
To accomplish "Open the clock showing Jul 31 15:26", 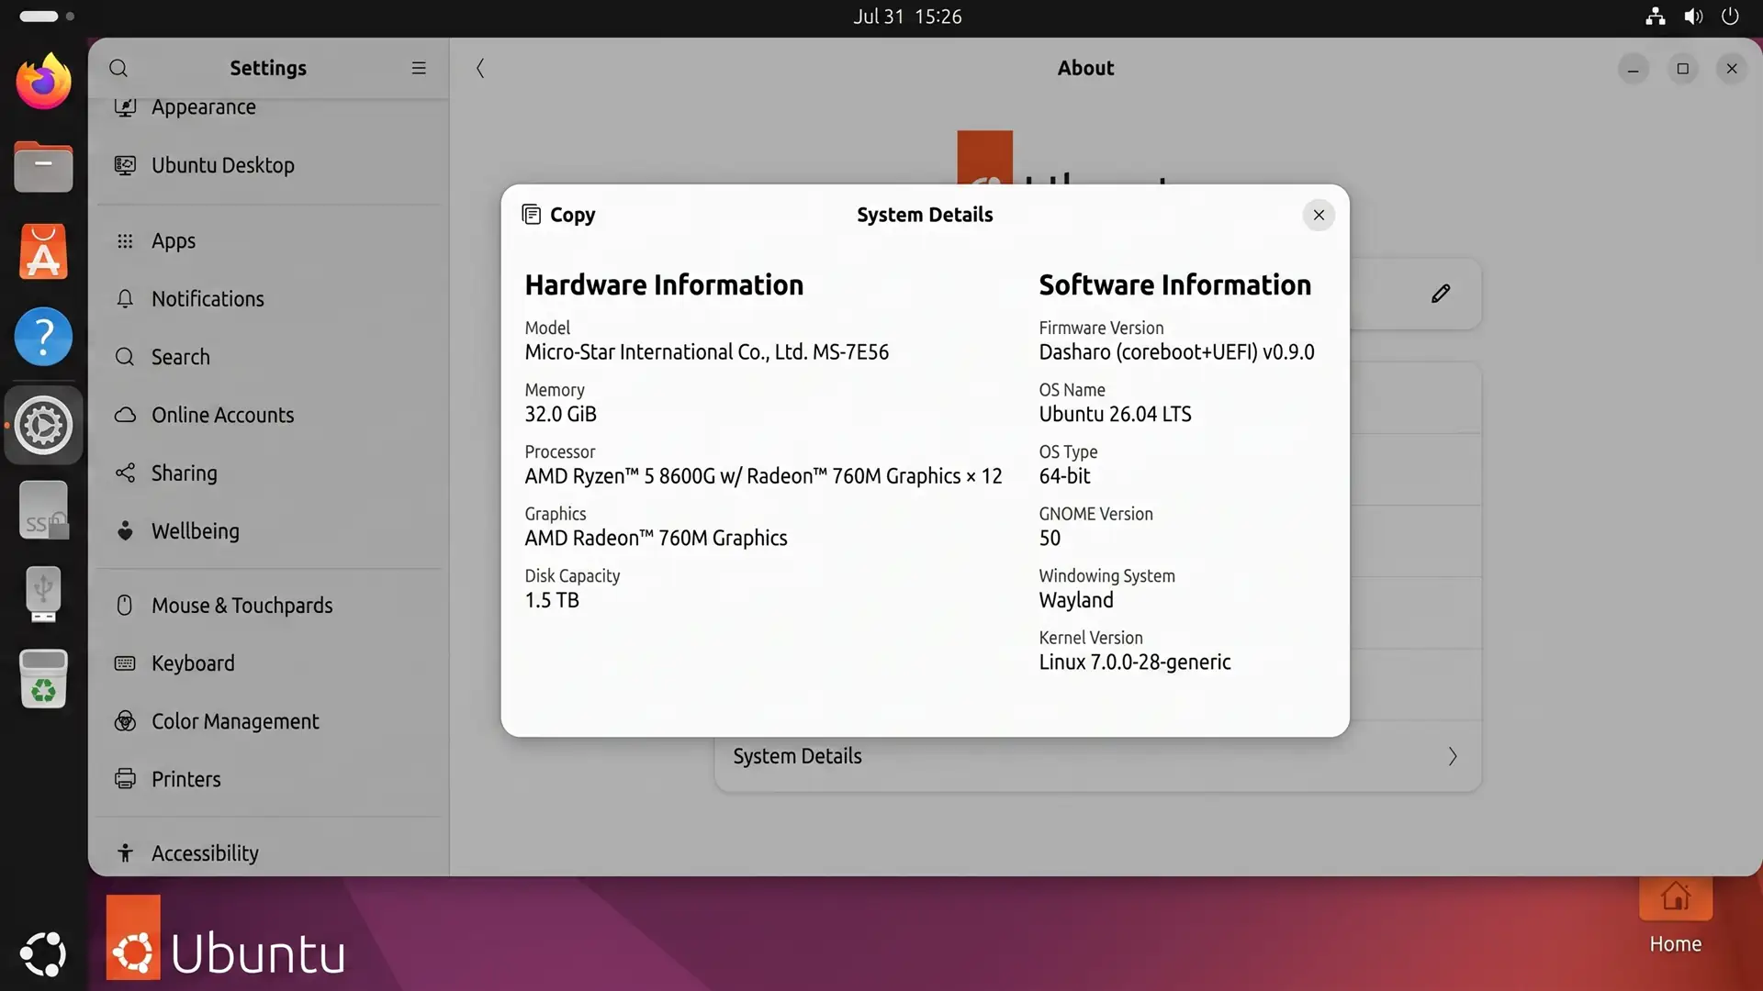I will coord(907,17).
